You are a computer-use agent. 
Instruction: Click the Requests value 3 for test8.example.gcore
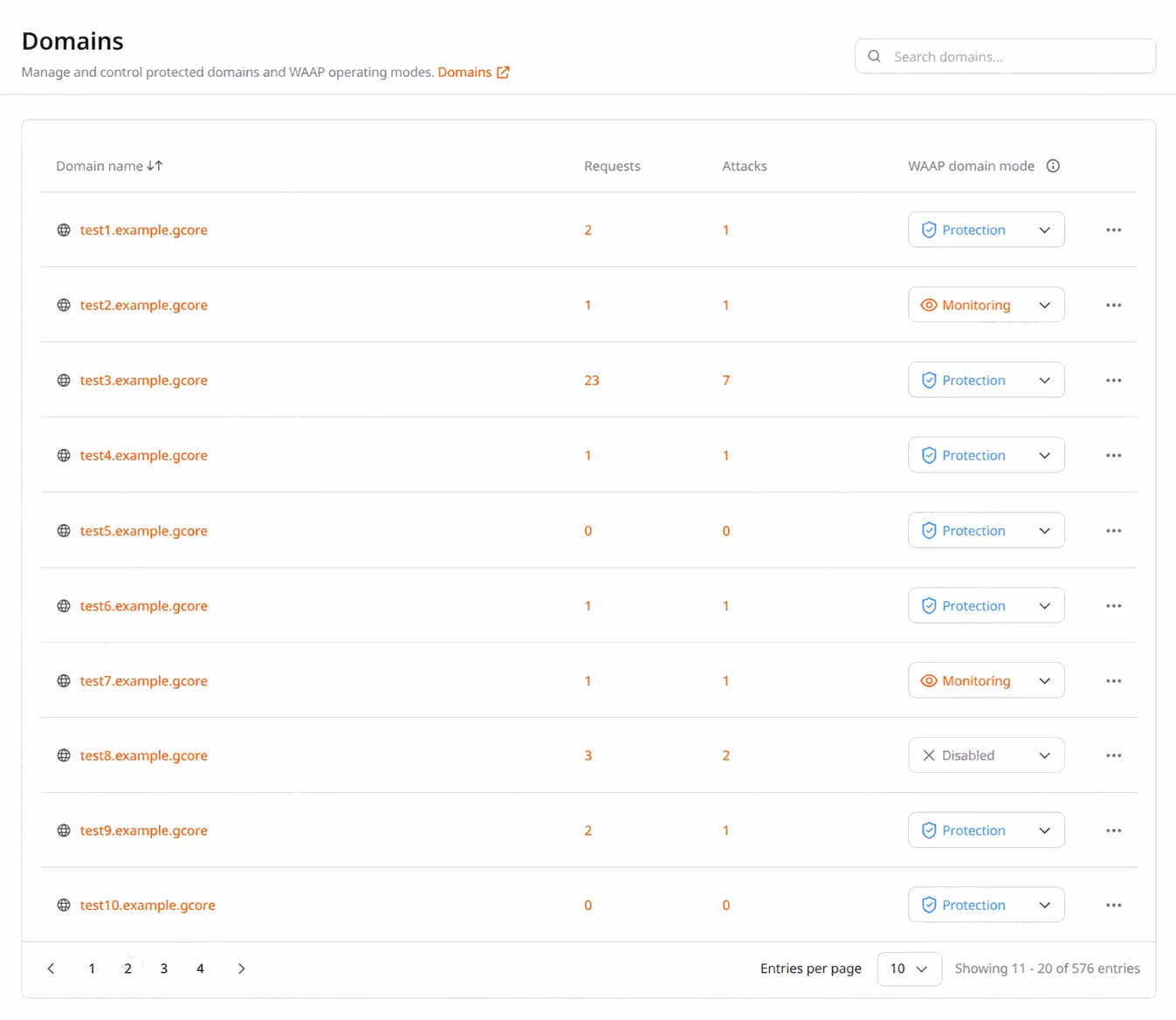click(x=588, y=755)
